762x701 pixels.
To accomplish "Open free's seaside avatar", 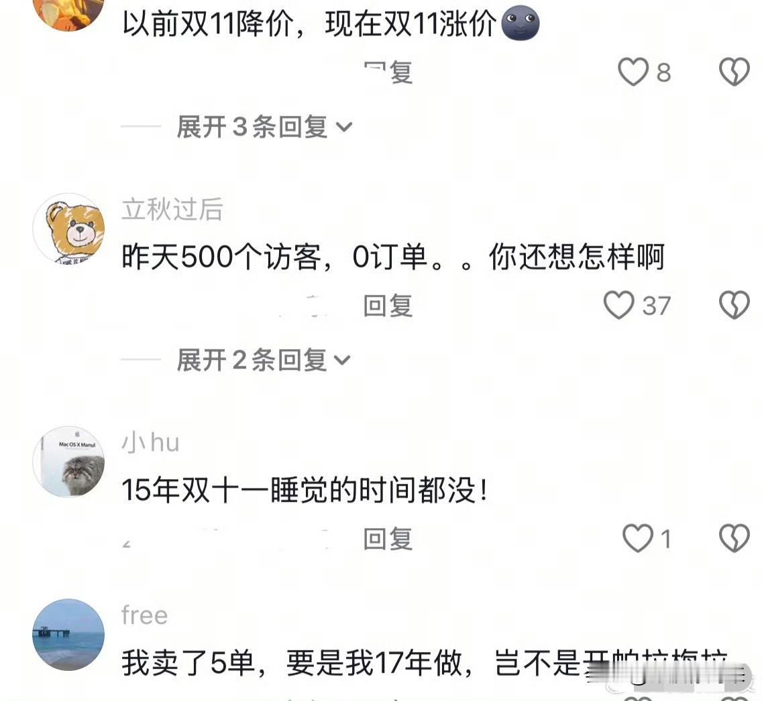I will [68, 635].
